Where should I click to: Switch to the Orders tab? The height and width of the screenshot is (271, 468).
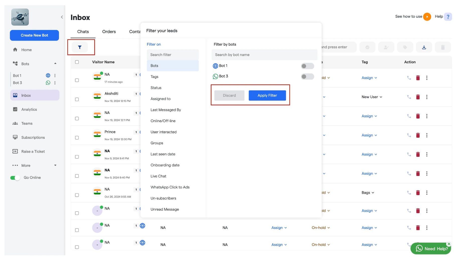[x=109, y=32]
